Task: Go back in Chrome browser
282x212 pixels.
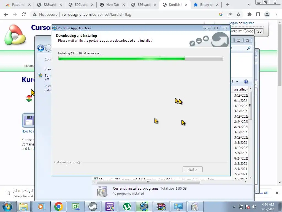Action: point(6,14)
